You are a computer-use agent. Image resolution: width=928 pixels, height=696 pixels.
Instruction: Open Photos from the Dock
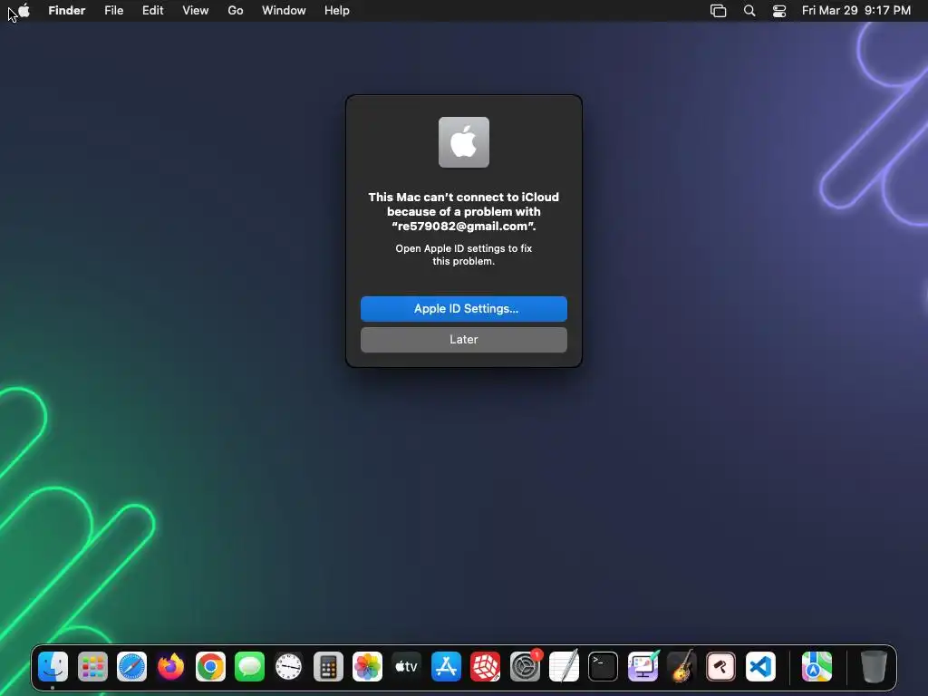(367, 667)
